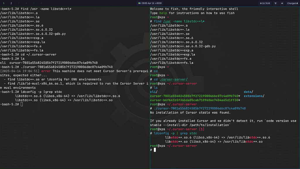300x169 pixels.
Task: Switch to workspace 1 in the top bar
Action: pos(4,3)
